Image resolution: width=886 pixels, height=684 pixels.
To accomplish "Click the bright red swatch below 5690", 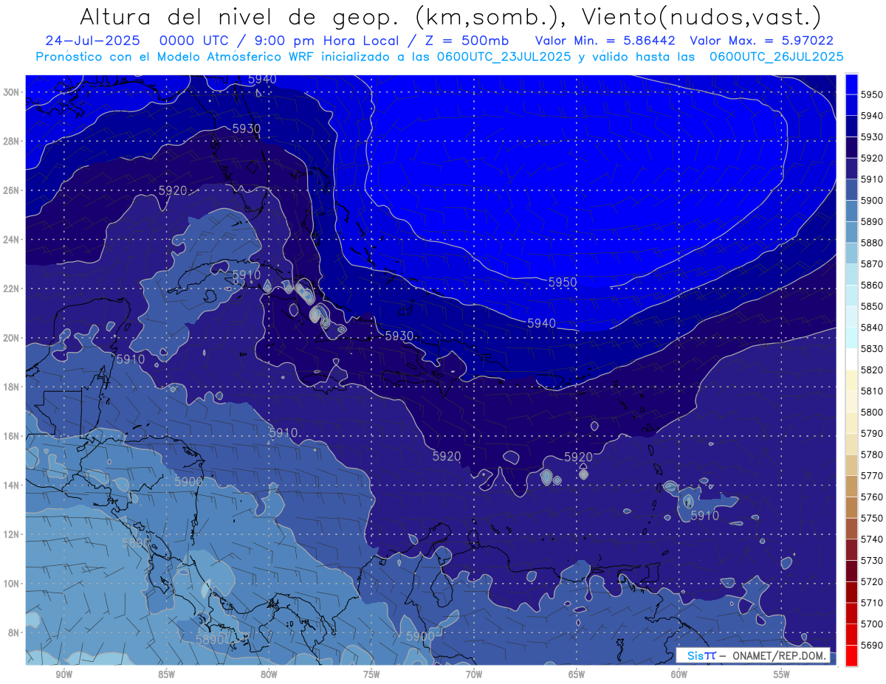I will click(851, 655).
